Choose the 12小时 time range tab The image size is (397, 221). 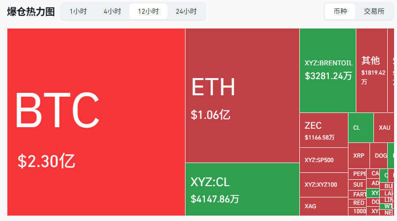click(x=148, y=11)
